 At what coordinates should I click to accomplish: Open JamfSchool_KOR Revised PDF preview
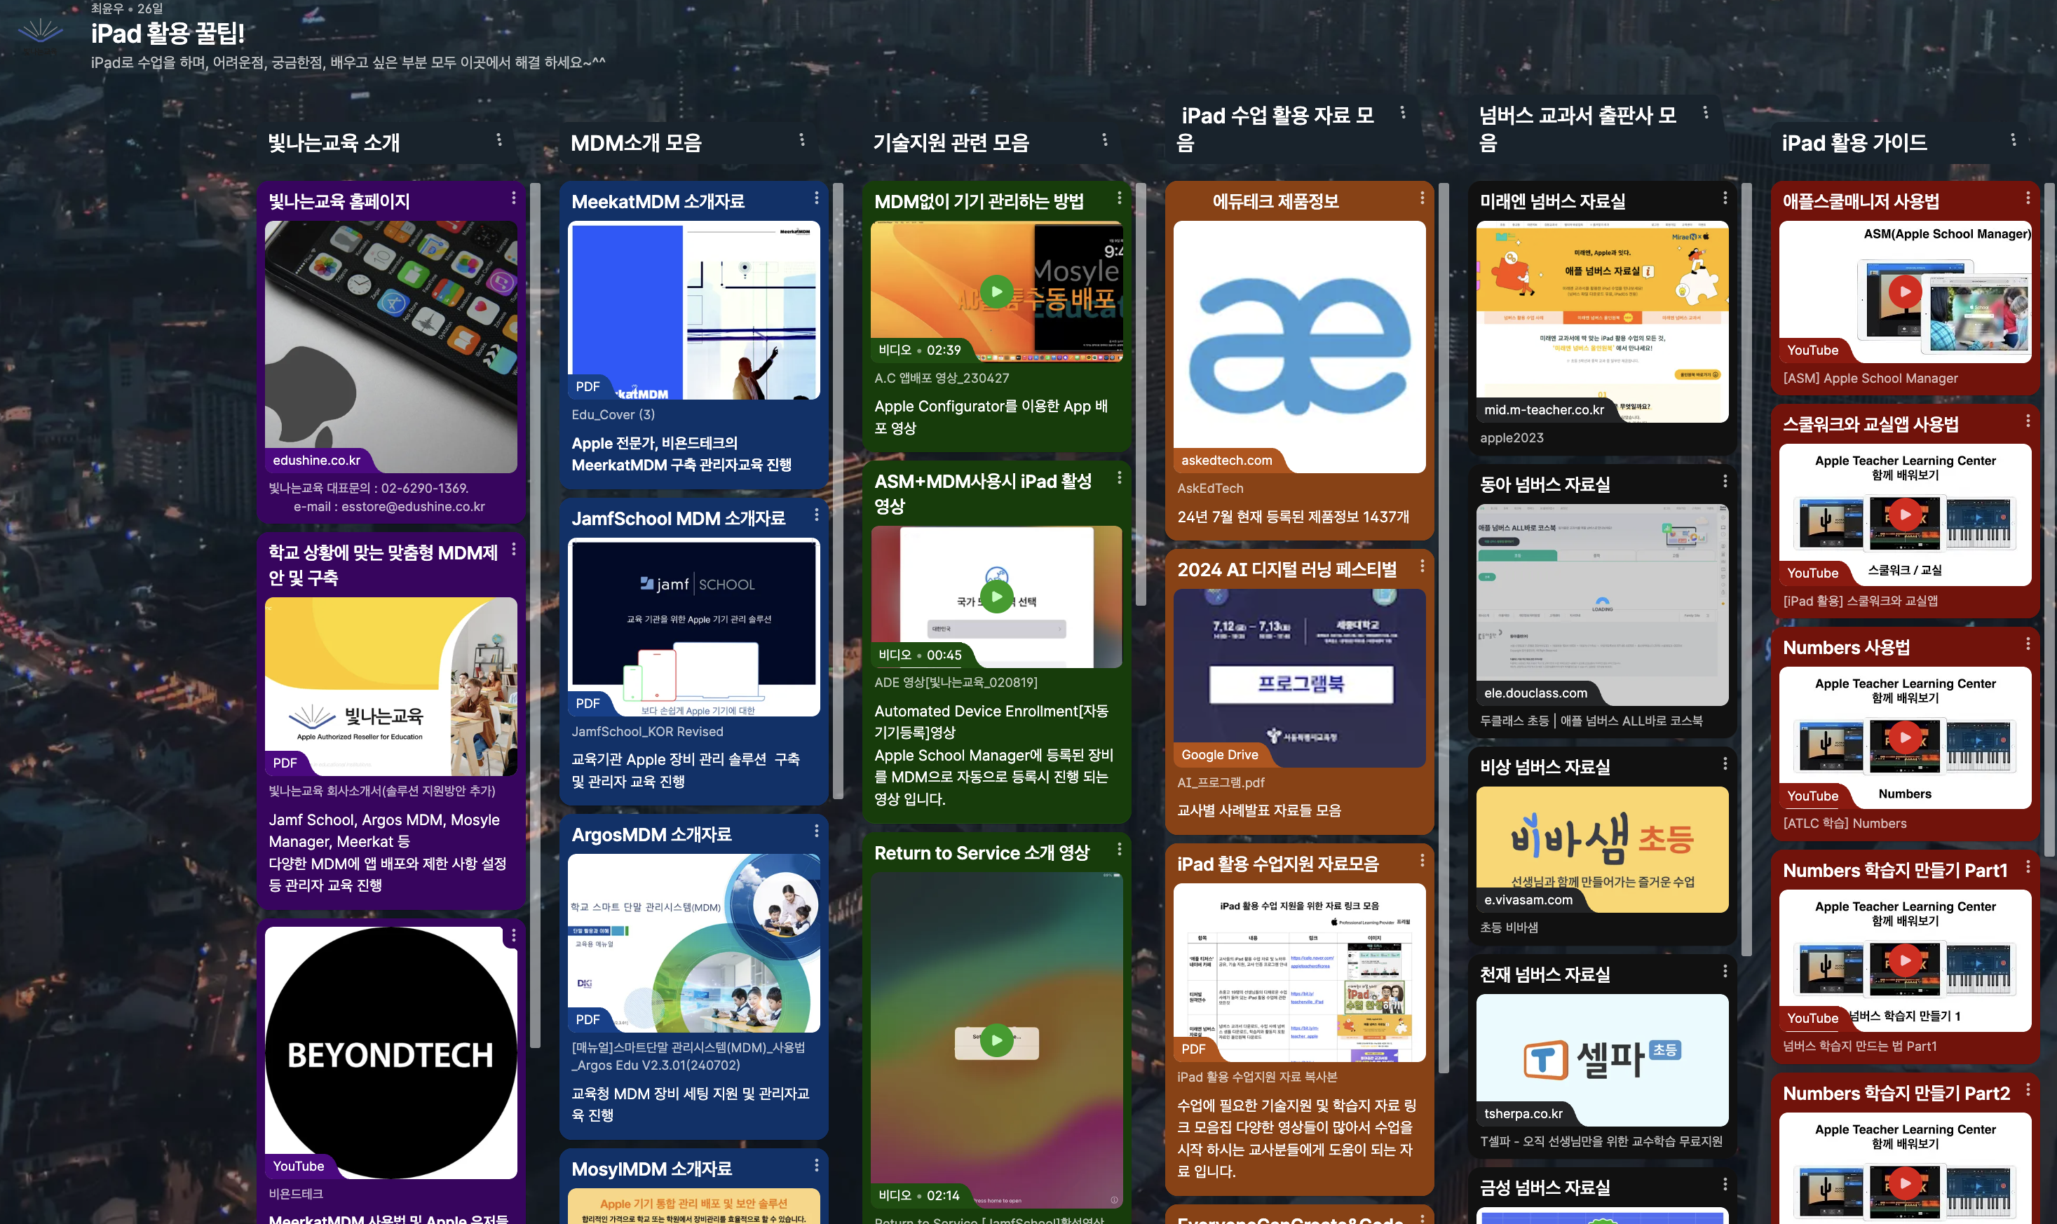tap(693, 627)
